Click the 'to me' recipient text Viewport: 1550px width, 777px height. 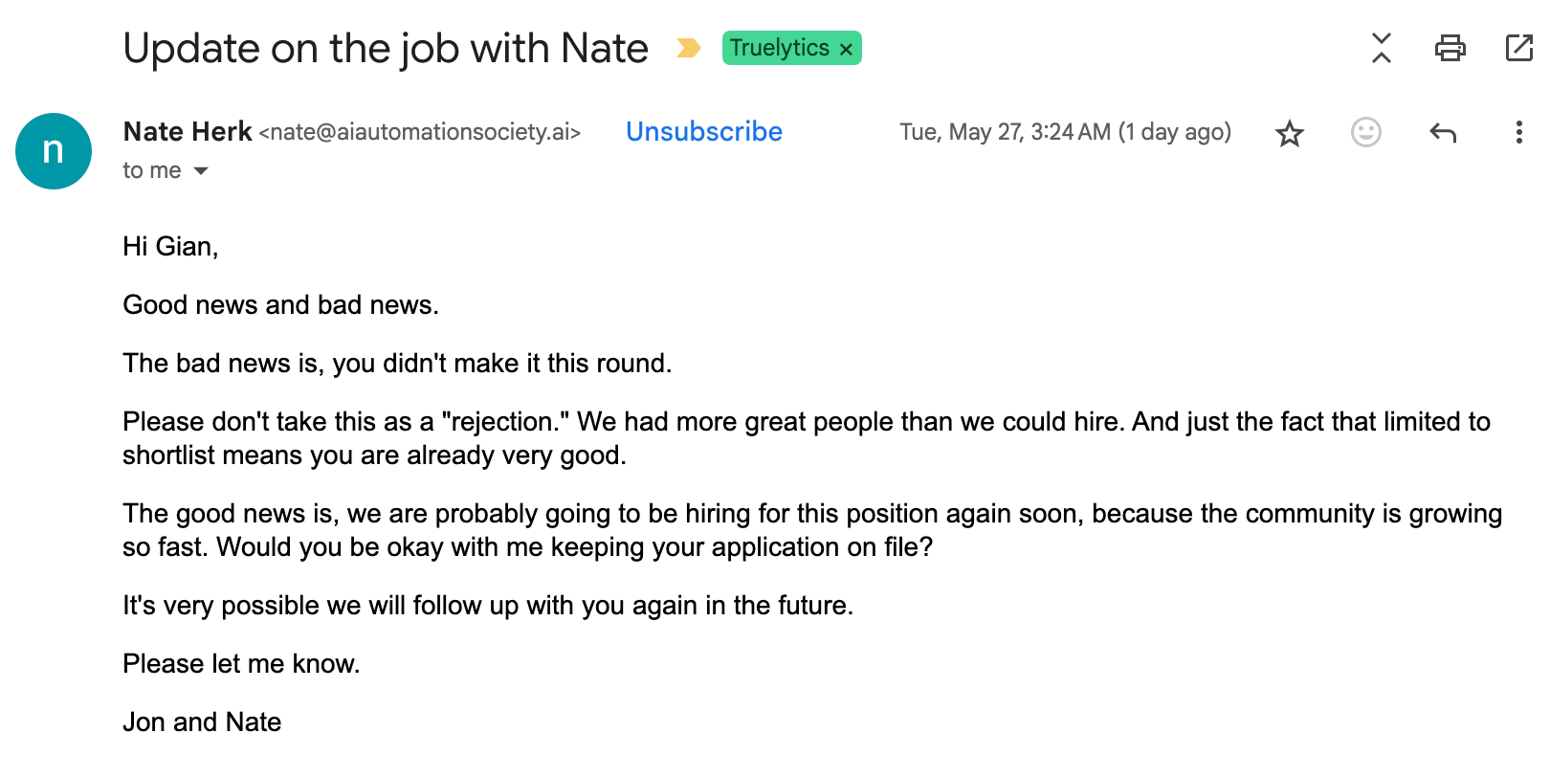pos(152,170)
